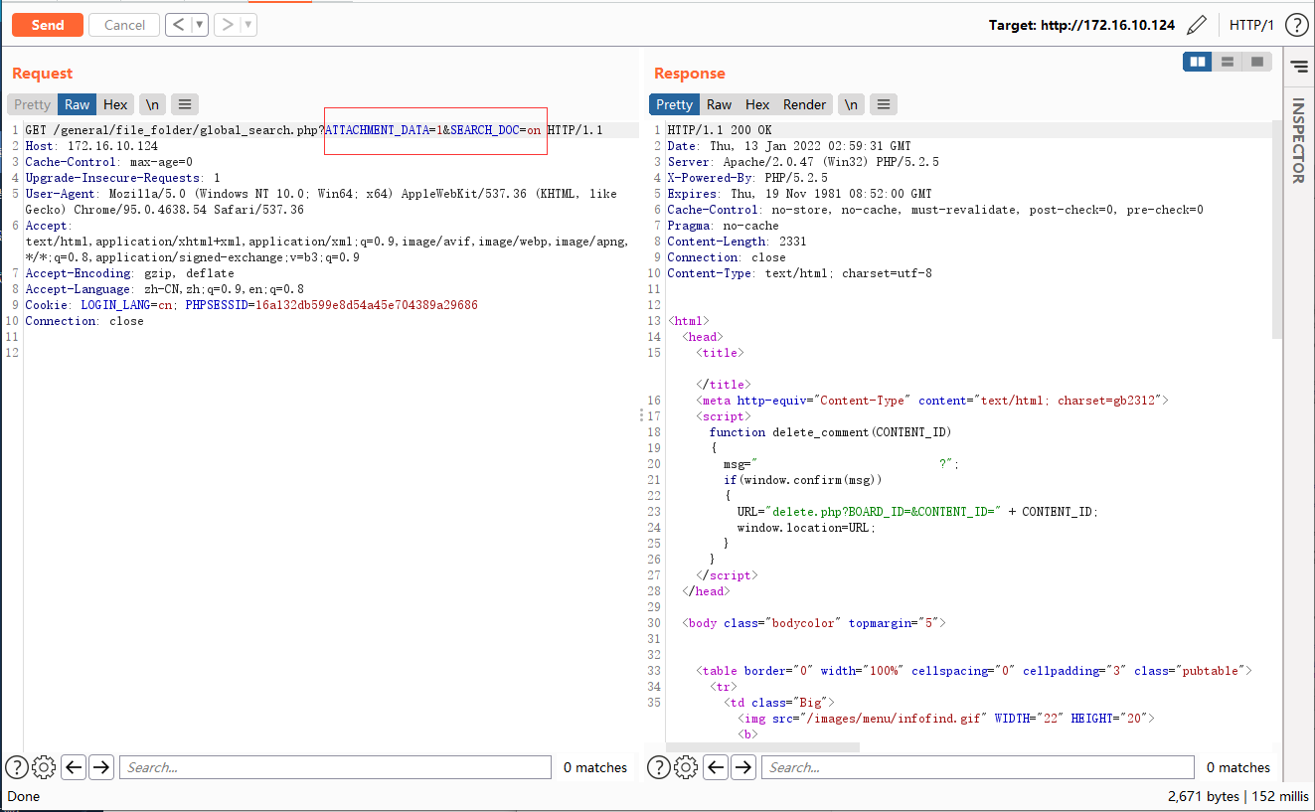The height and width of the screenshot is (812, 1315).
Task: Jump to next Request search match
Action: 101,767
